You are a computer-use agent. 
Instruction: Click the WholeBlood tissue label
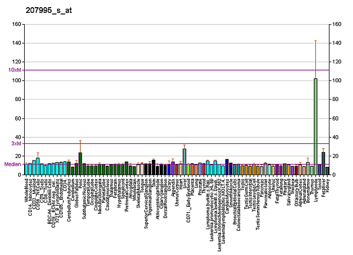[x=27, y=190]
